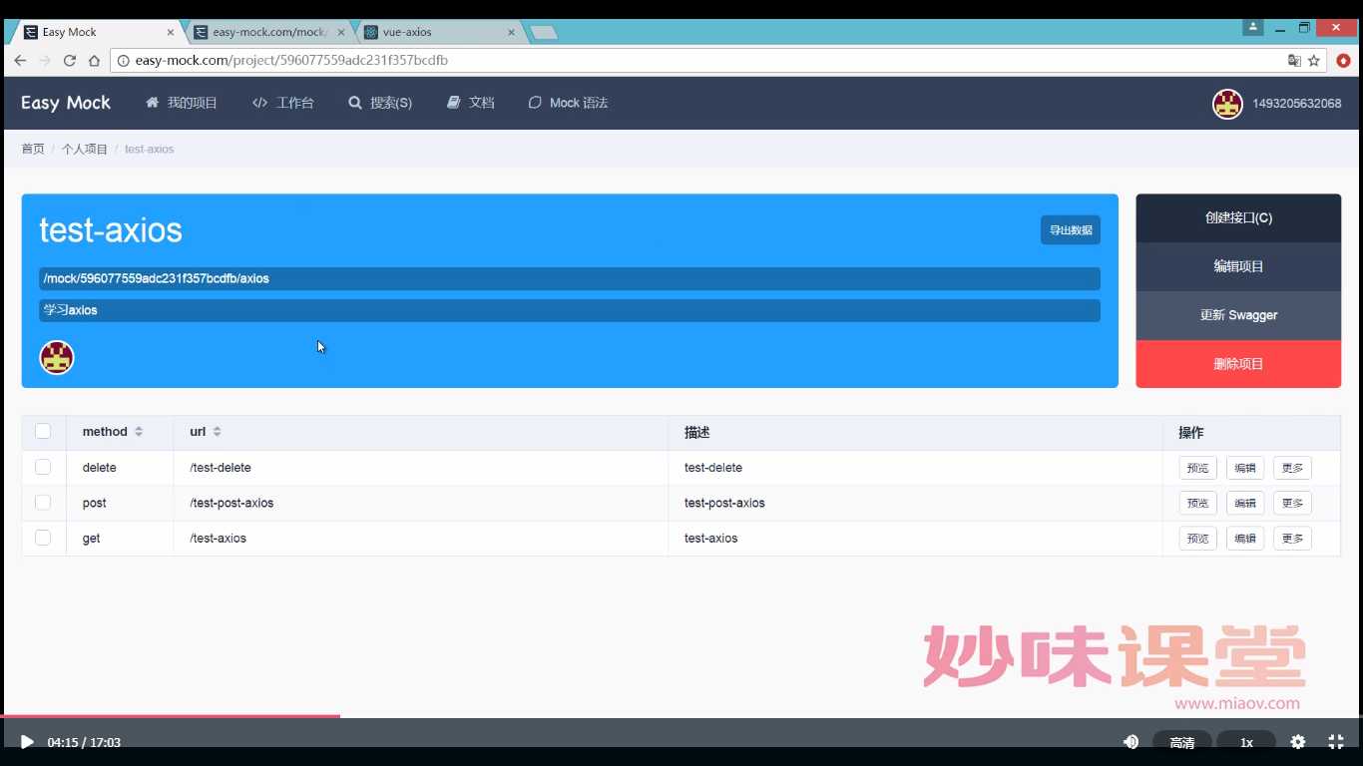The image size is (1363, 766).
Task: Check the post row checkbox
Action: point(43,503)
